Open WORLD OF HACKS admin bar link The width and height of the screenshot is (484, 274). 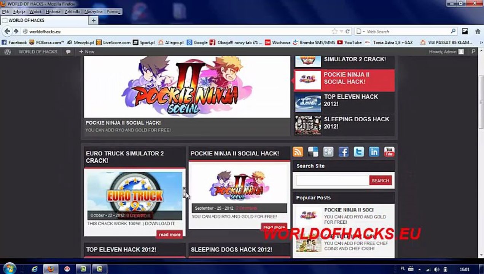point(38,52)
